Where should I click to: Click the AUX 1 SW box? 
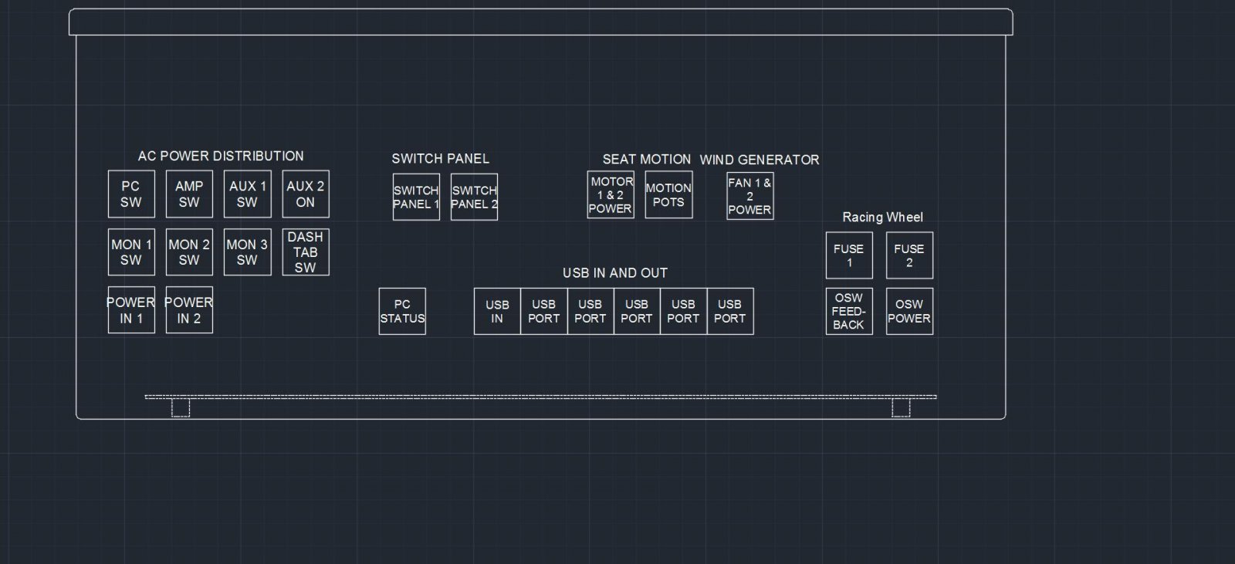point(247,194)
